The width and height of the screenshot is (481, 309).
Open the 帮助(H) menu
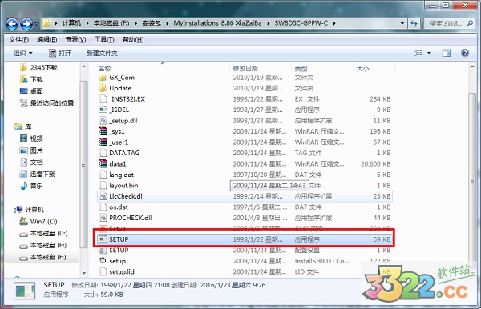(x=133, y=39)
